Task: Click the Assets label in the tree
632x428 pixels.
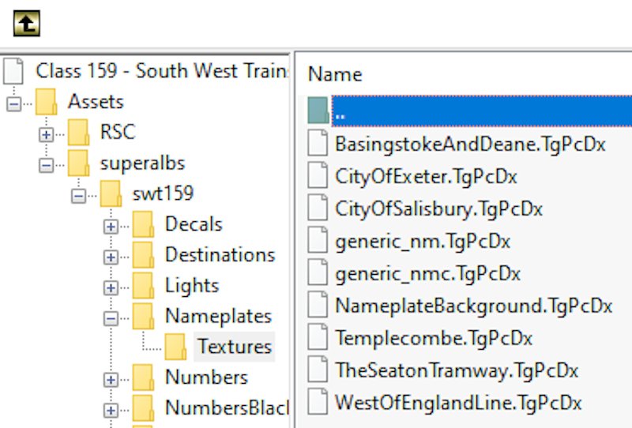Action: click(x=96, y=102)
